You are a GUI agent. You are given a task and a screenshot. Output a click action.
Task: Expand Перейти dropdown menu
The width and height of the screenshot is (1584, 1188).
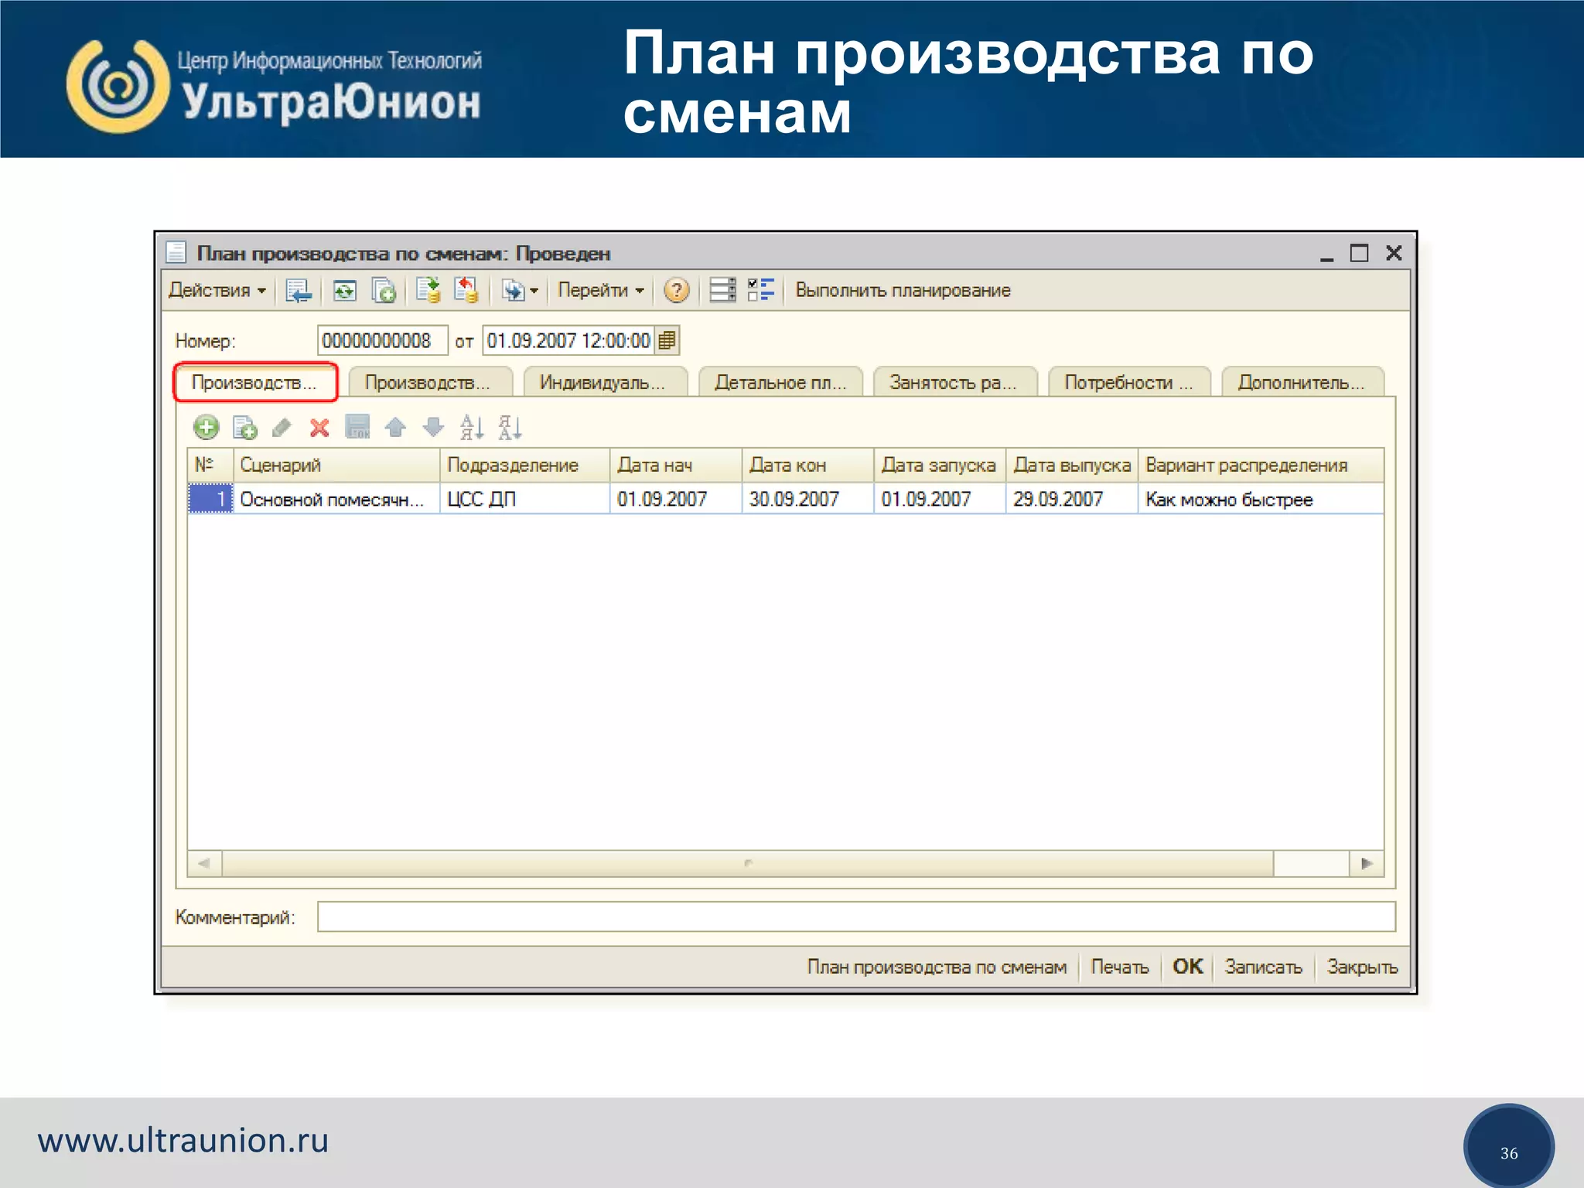[601, 291]
